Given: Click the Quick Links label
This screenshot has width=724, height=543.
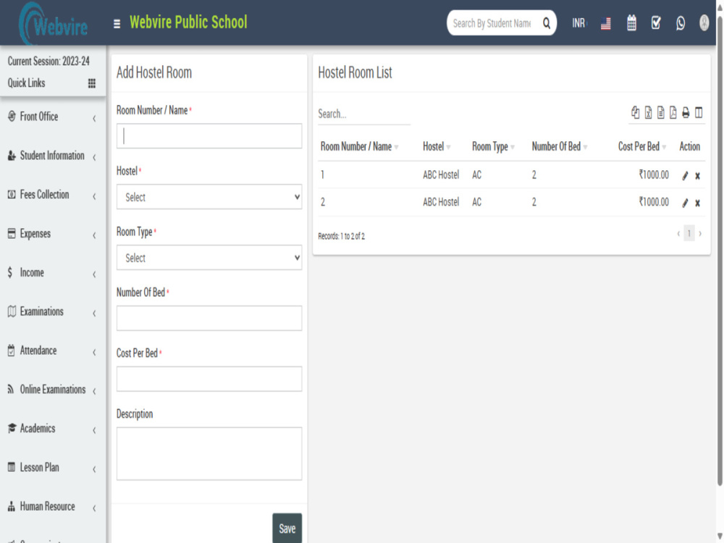Looking at the screenshot, I should pos(26,83).
